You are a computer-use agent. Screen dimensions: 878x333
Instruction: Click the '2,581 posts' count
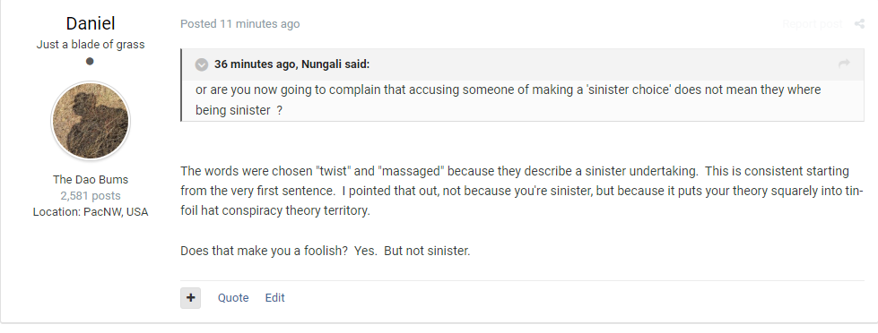point(91,195)
